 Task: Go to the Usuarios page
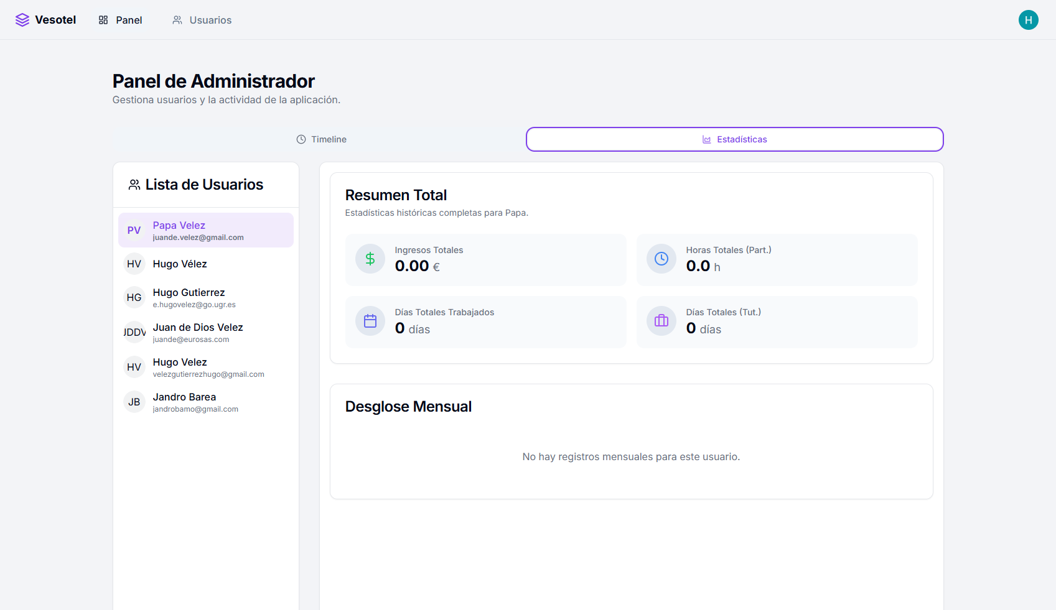(202, 20)
